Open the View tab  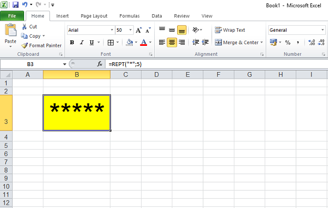click(x=207, y=16)
